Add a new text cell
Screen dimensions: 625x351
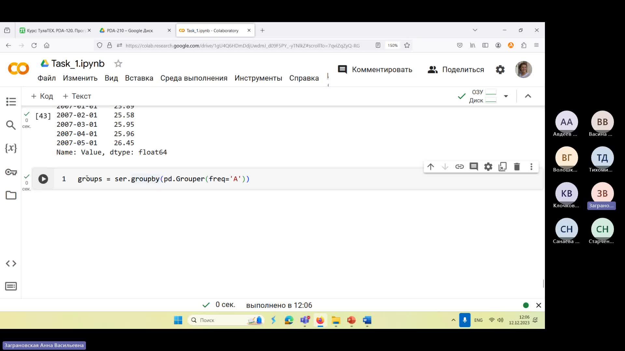77,96
